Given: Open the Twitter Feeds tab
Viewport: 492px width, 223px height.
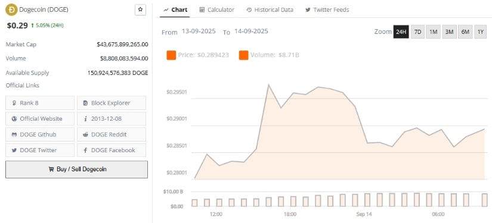Looking at the screenshot, I should tap(327, 10).
